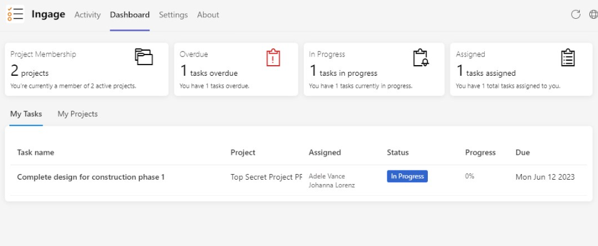Click the In Progress clipboard bell icon
The image size is (598, 246).
[x=420, y=58]
